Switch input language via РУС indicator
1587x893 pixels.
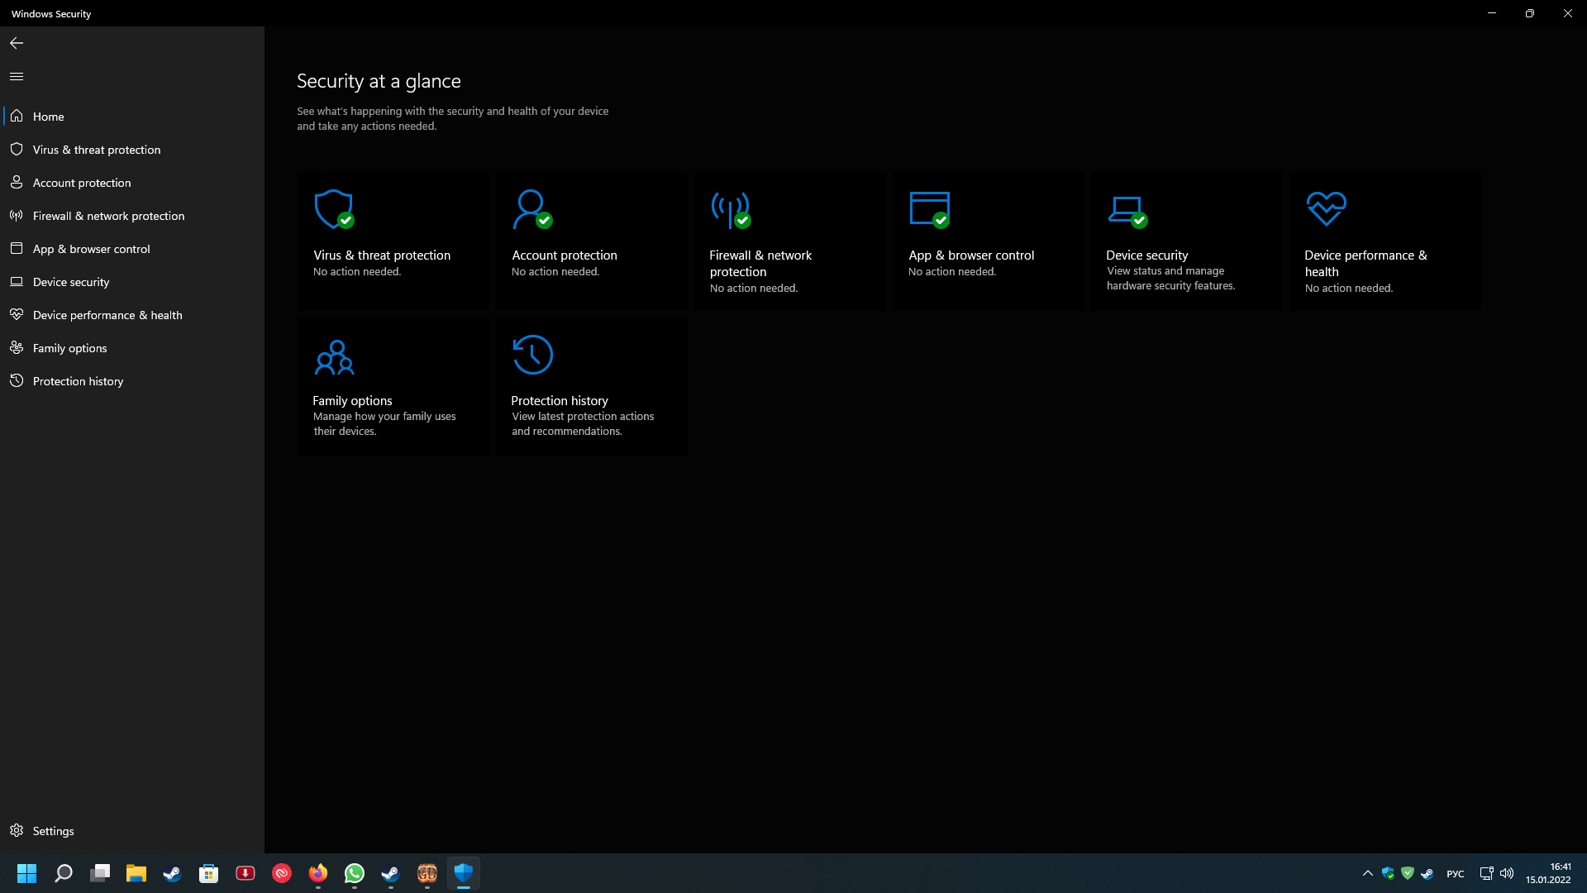pyautogui.click(x=1456, y=874)
